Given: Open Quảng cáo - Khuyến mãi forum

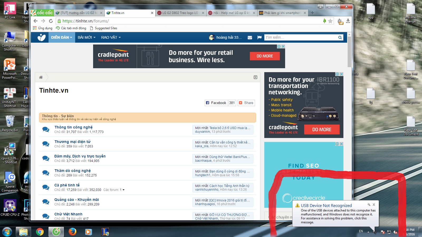Looking at the screenshot, I should coord(77,200).
